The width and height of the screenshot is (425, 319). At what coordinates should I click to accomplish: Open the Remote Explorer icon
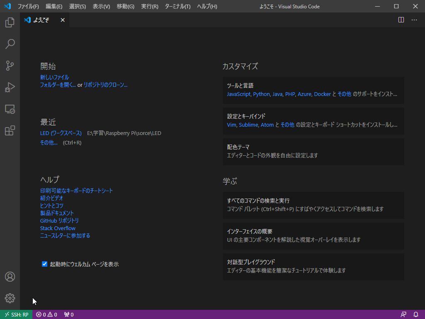point(10,109)
